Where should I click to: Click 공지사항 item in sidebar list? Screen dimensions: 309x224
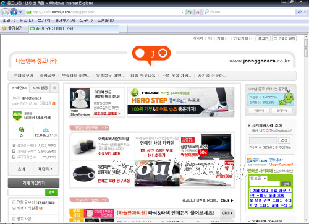[22, 218]
